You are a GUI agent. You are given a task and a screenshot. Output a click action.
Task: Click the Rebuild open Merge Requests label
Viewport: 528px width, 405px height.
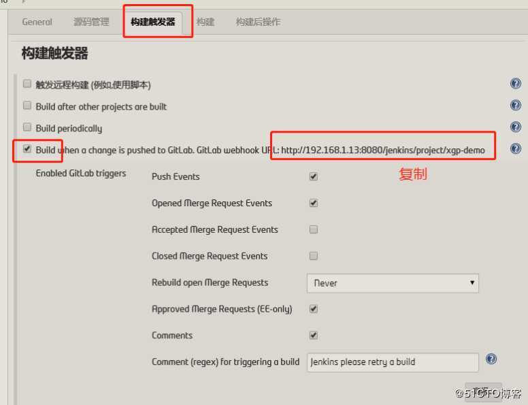click(210, 282)
